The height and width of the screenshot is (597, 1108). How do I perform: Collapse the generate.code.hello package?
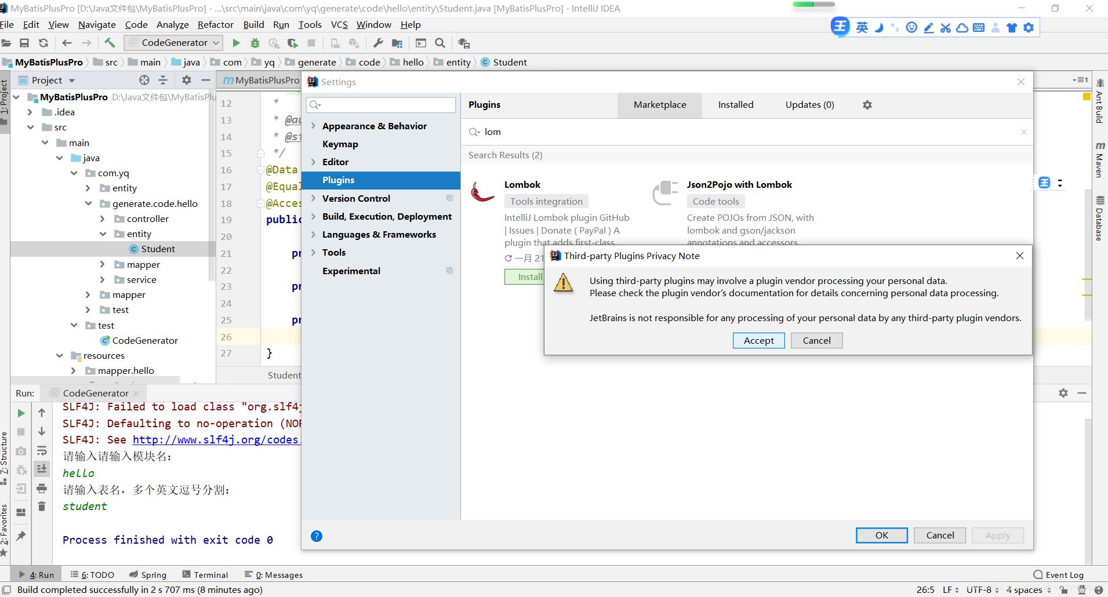click(88, 203)
